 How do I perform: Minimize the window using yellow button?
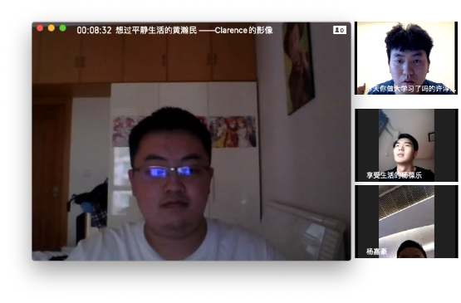pyautogui.click(x=51, y=28)
